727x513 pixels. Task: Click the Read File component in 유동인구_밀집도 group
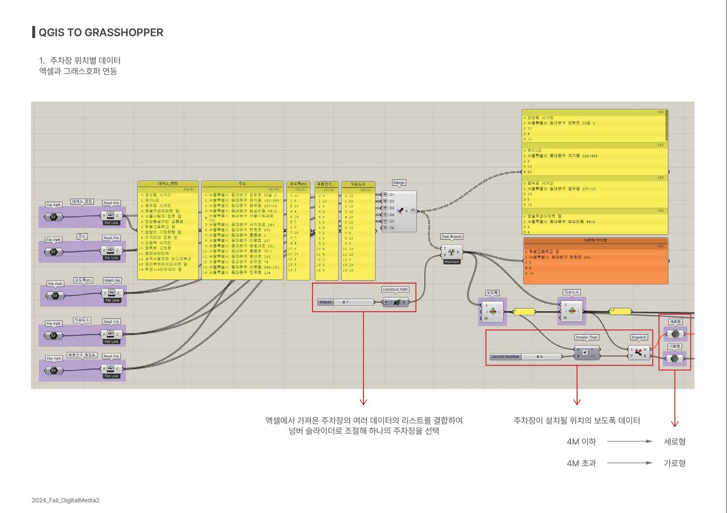tap(111, 369)
